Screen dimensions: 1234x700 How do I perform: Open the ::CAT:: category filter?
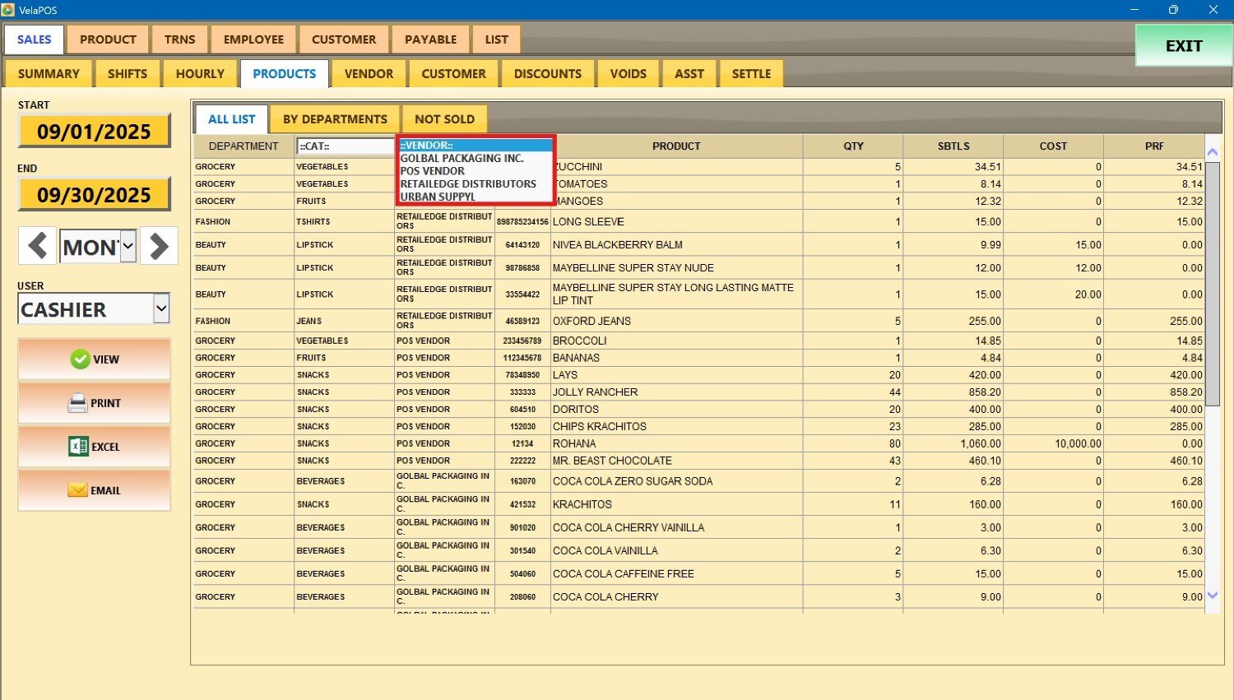[x=345, y=146]
